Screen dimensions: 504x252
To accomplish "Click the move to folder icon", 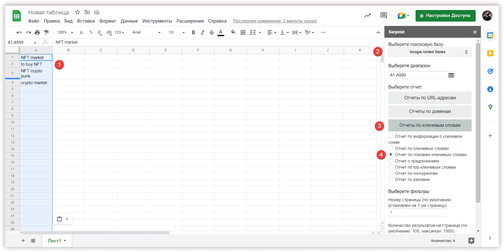I will click(87, 12).
